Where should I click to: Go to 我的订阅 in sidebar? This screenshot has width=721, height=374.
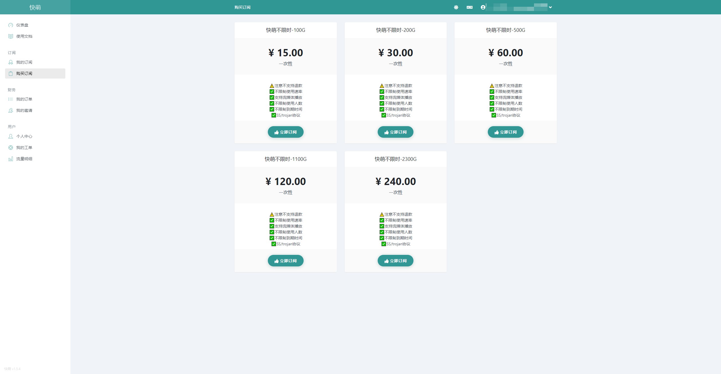point(24,62)
